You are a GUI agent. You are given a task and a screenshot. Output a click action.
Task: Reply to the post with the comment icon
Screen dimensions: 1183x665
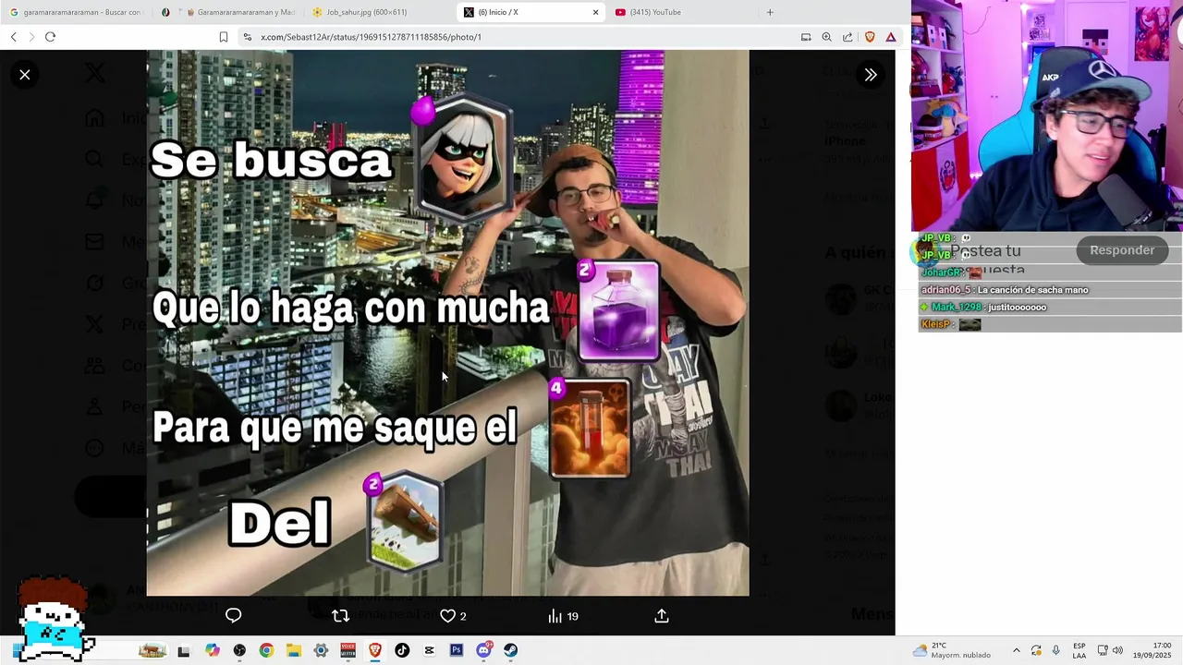(x=233, y=616)
